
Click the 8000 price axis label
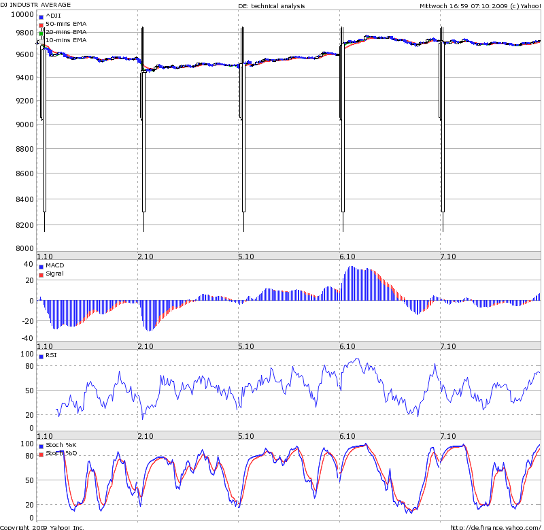24,248
